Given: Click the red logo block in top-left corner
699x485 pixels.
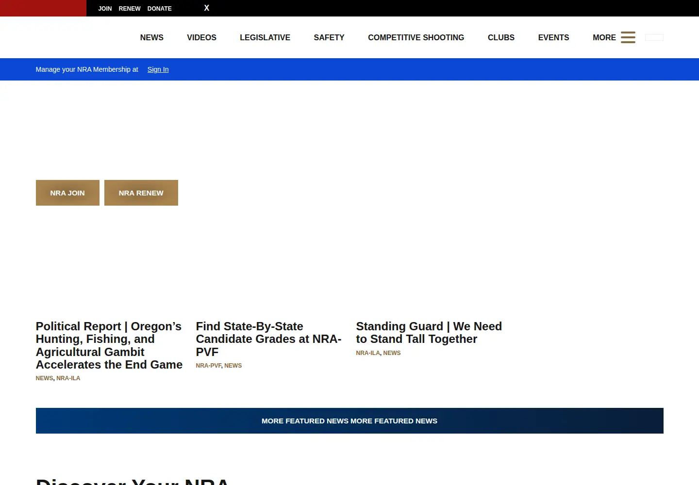Looking at the screenshot, I should (43, 8).
